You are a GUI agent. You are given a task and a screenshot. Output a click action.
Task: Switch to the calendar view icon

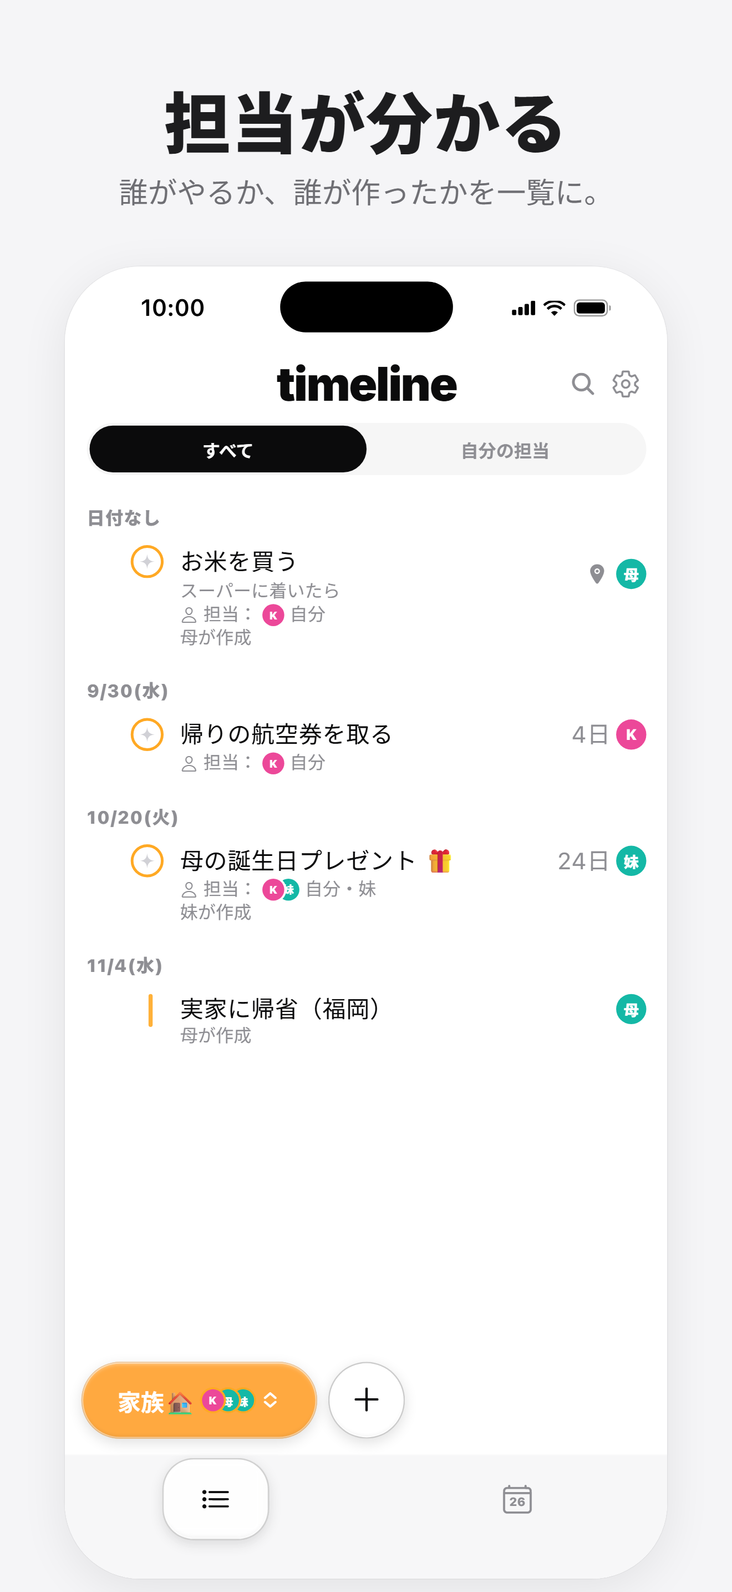(x=517, y=1499)
